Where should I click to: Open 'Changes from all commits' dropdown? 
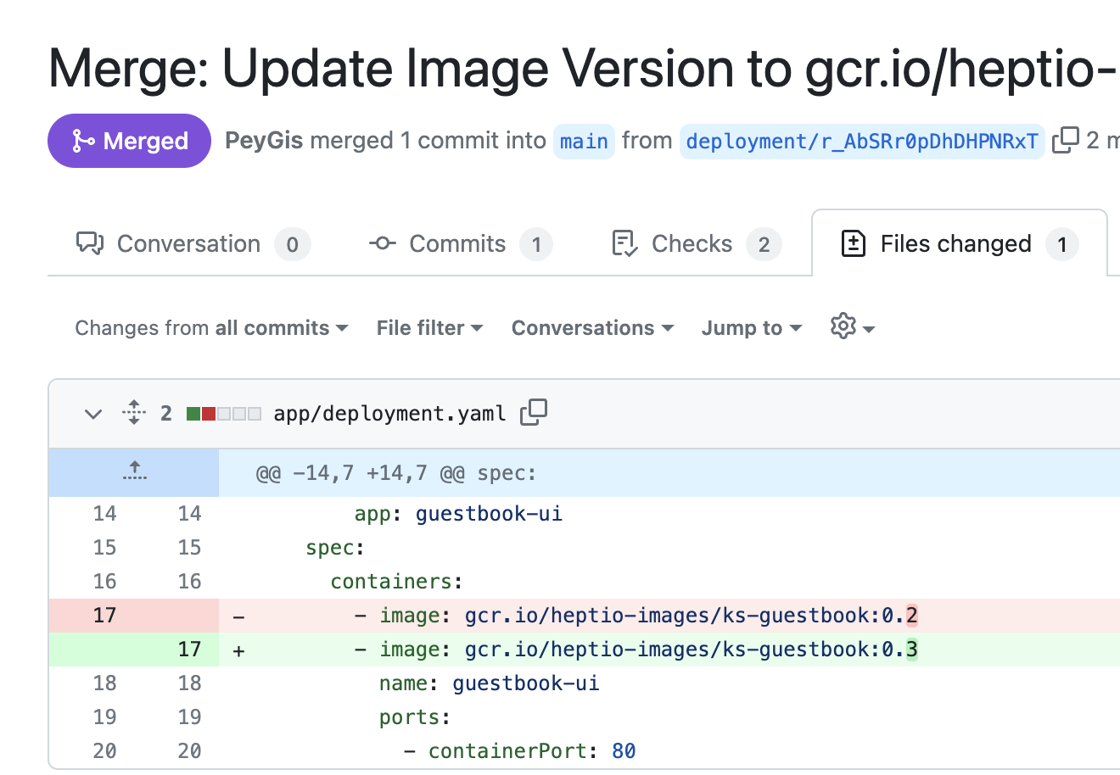(211, 328)
